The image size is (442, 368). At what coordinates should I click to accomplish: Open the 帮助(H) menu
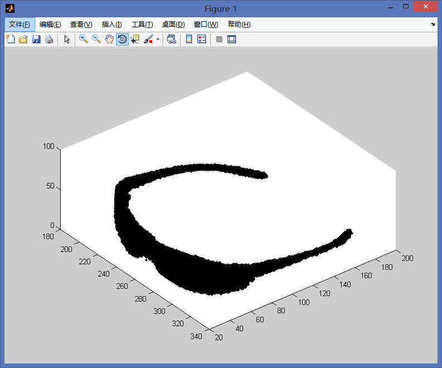coord(239,25)
